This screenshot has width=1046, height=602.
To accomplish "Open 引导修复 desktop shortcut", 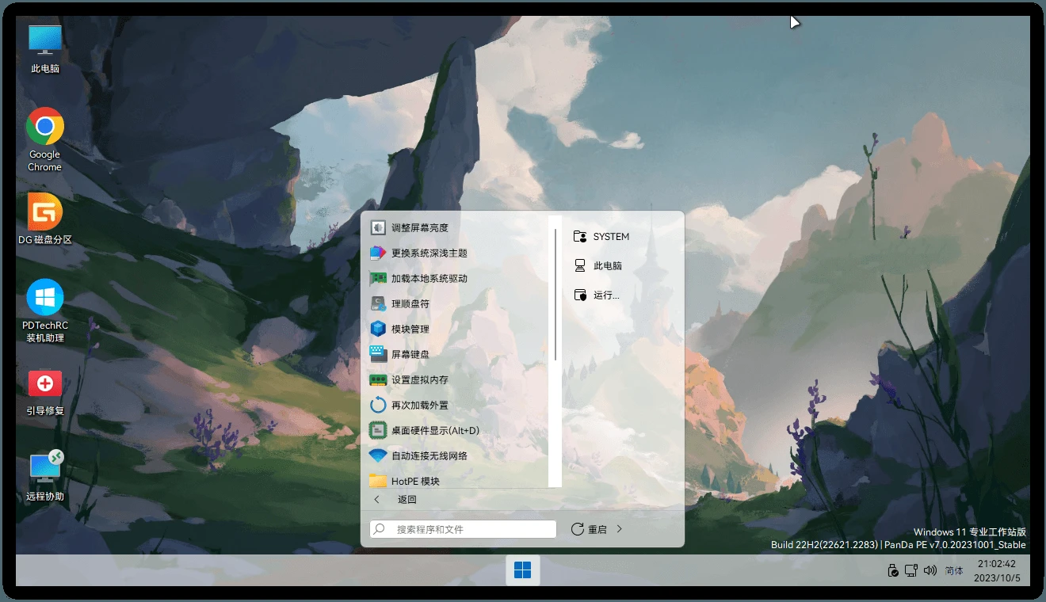I will [45, 393].
